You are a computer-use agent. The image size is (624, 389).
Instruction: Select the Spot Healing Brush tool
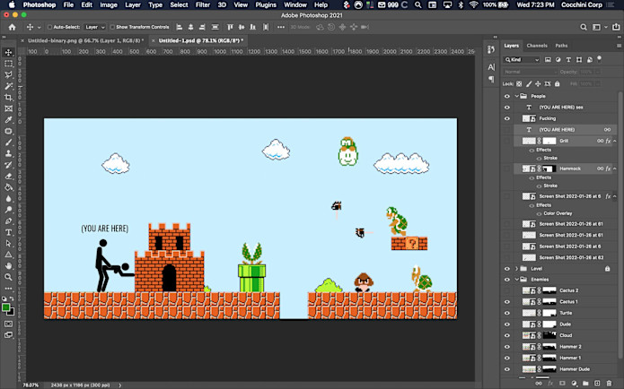[x=8, y=131]
